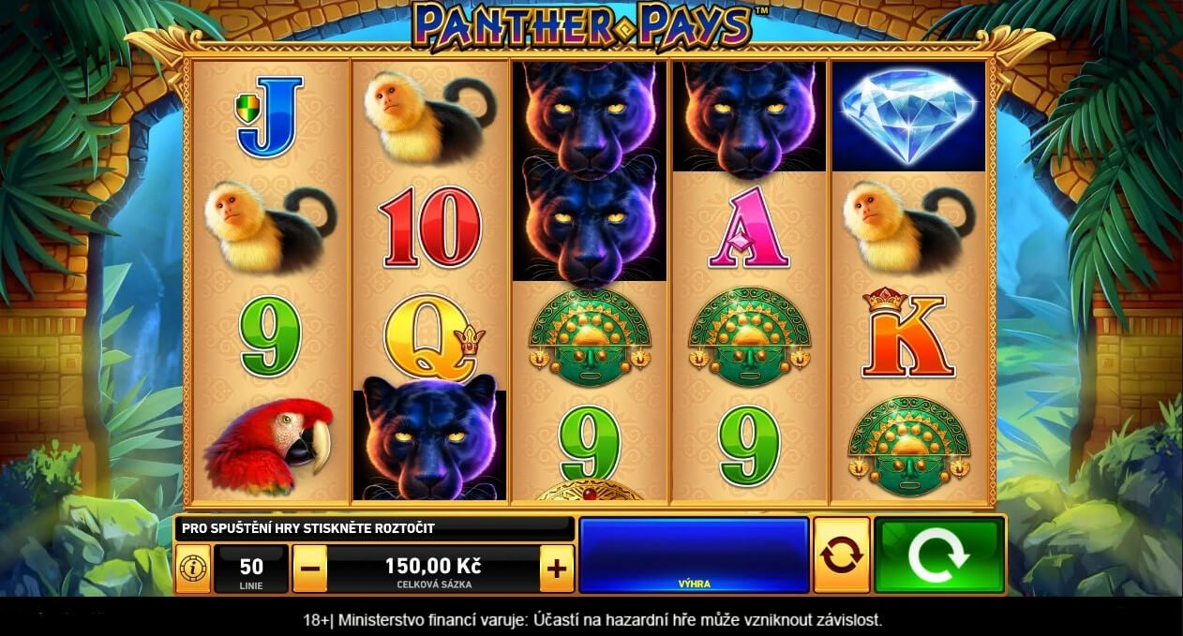Click the green spin button
The height and width of the screenshot is (636, 1183).
click(x=939, y=555)
